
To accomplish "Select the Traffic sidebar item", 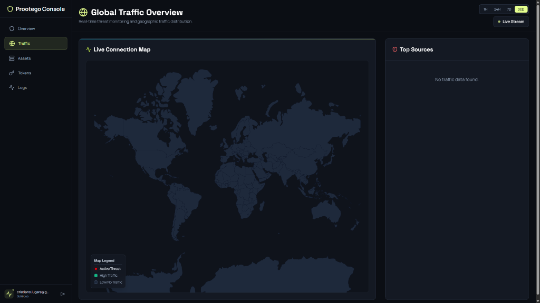I will point(35,44).
